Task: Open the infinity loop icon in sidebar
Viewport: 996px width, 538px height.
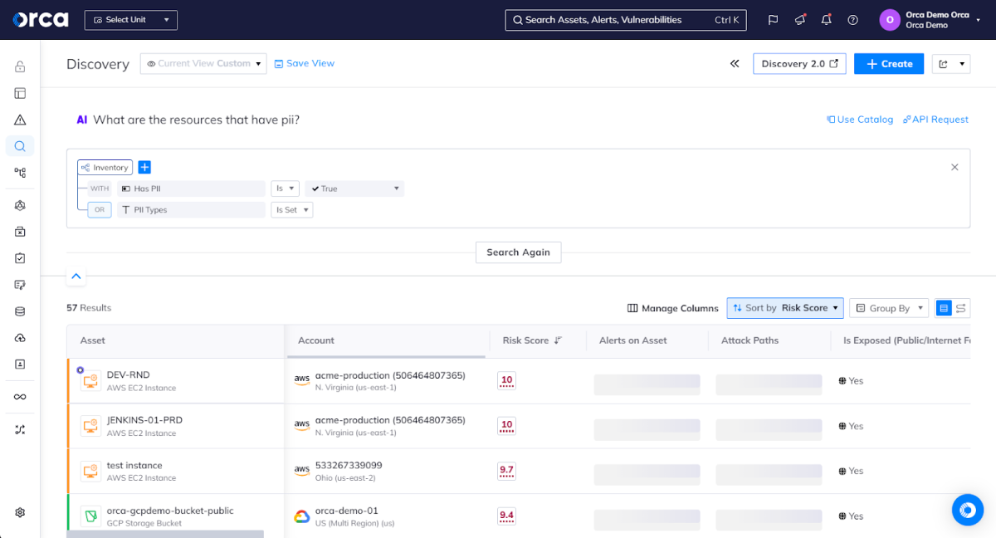Action: pos(20,397)
